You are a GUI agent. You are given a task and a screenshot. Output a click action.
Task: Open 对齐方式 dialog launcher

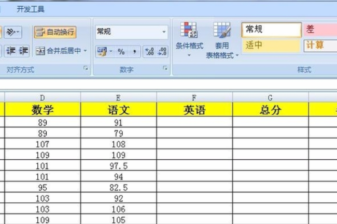[x=86, y=68]
